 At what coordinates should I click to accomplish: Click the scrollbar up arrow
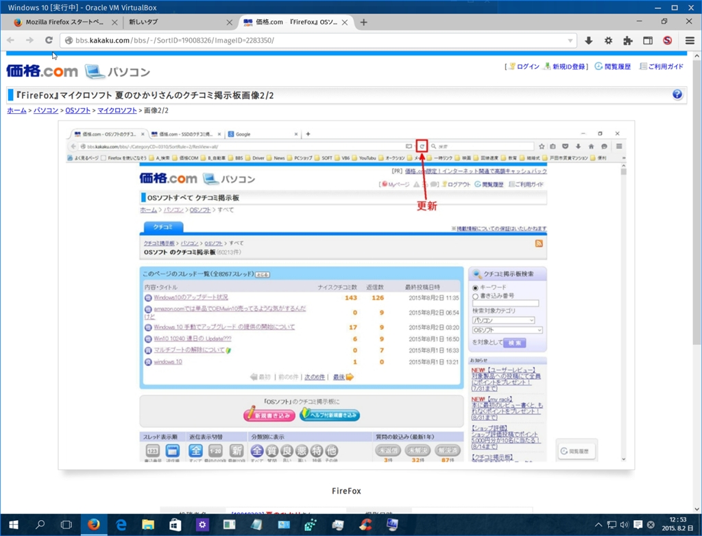click(697, 56)
